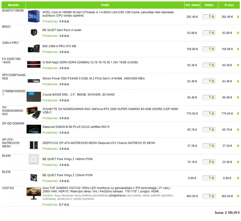241x221 pixels.
Task: Open the Silicon Power SSD image
Action: click(x=34, y=81)
